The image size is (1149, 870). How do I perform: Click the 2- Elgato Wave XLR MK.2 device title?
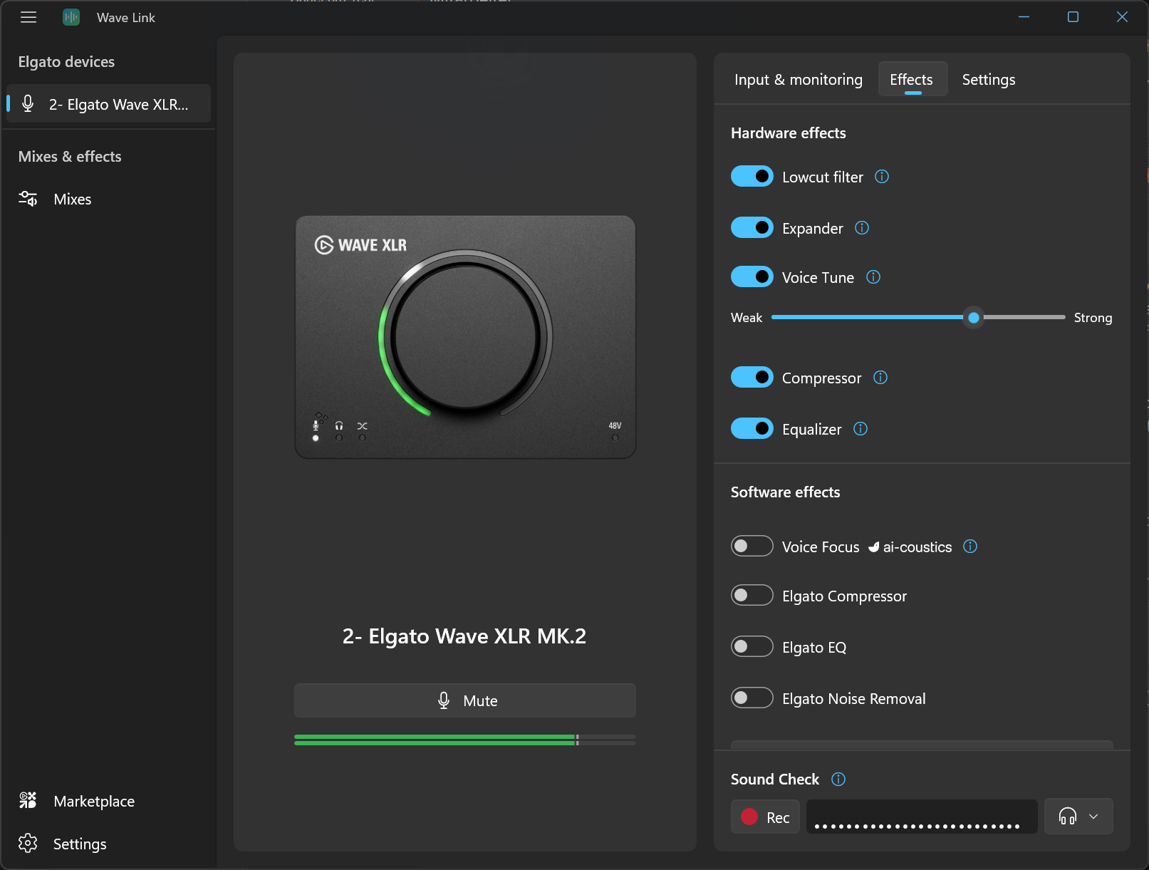coord(464,636)
